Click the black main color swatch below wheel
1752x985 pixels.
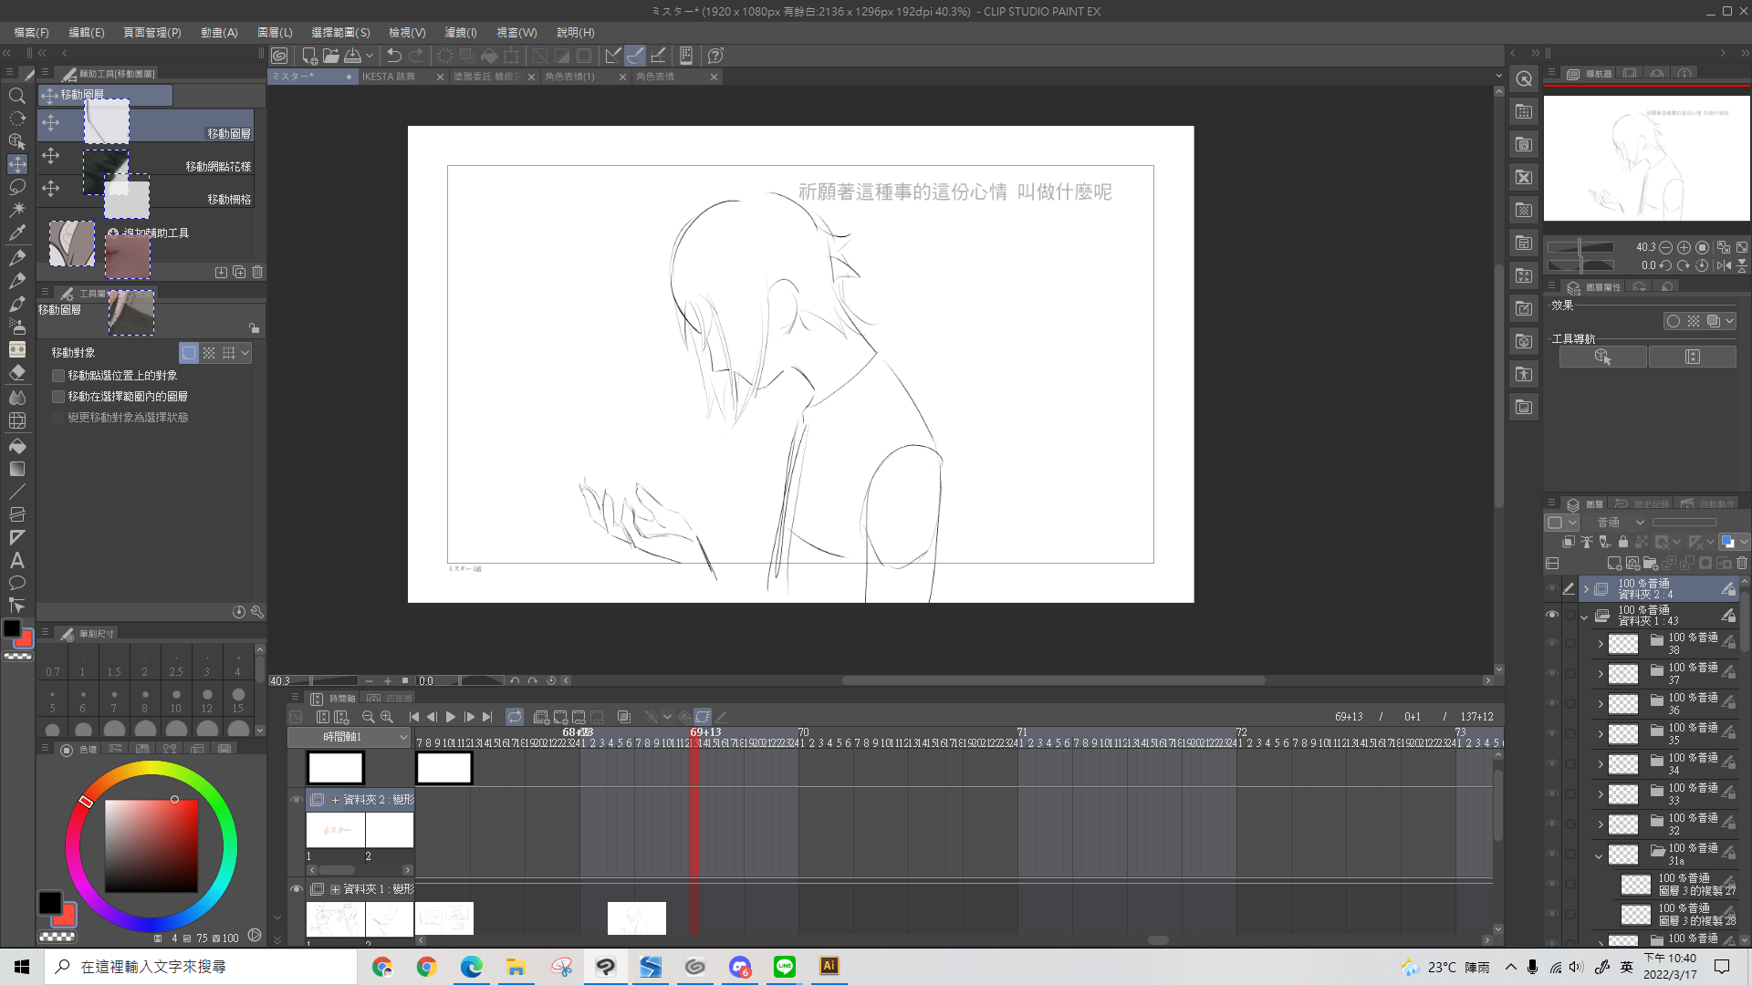click(50, 903)
